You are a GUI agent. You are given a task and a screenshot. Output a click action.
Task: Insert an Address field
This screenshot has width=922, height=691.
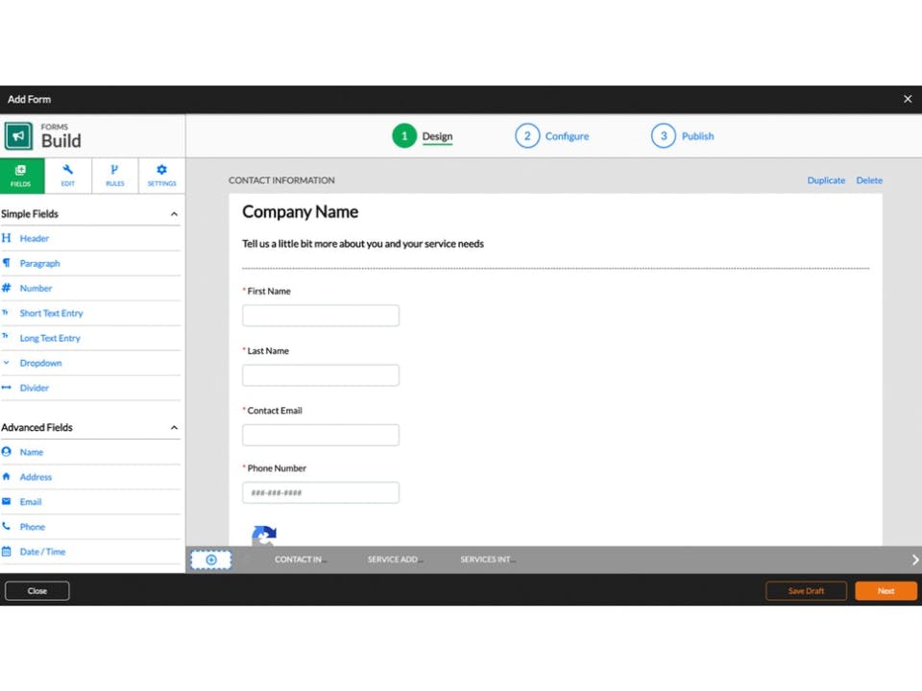36,476
